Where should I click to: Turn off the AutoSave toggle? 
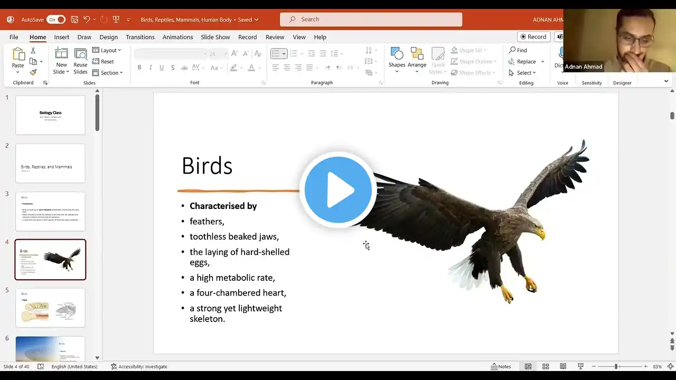pyautogui.click(x=56, y=20)
